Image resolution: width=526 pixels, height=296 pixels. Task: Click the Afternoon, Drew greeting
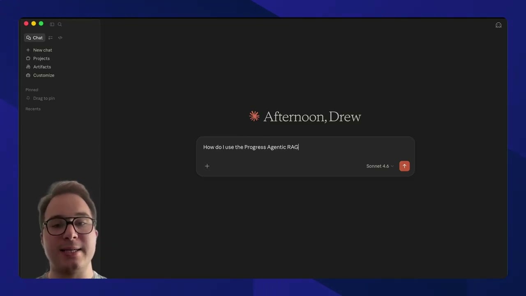click(312, 117)
